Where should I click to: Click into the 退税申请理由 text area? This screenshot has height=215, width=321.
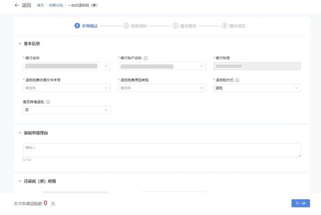[x=162, y=150]
